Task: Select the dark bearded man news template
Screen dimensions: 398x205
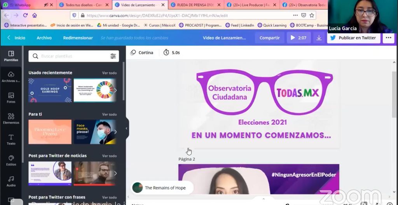Action: point(94,174)
